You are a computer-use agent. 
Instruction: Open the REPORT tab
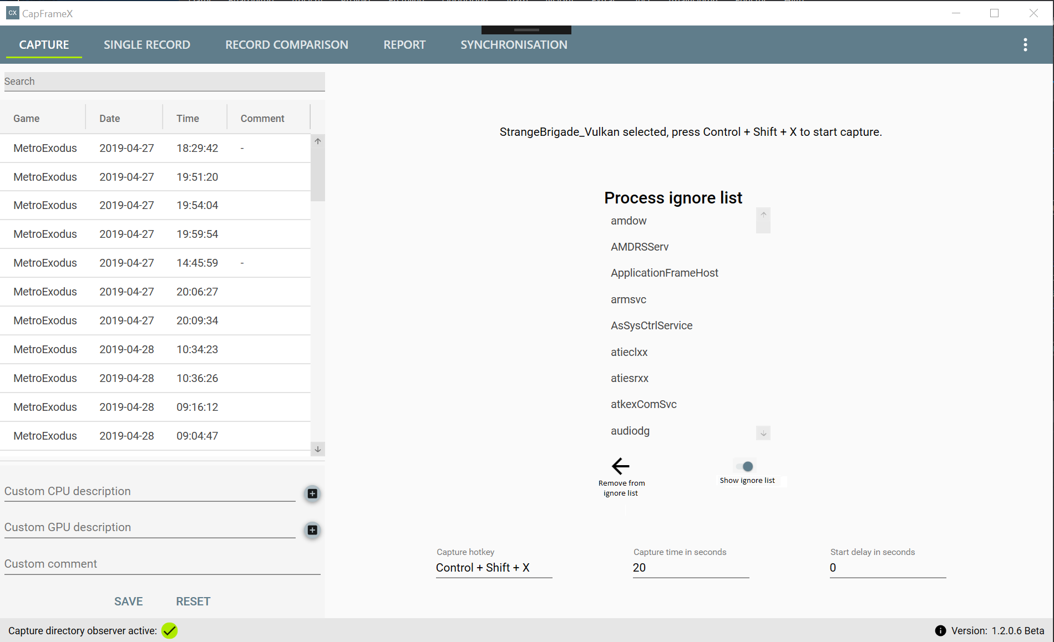click(404, 45)
